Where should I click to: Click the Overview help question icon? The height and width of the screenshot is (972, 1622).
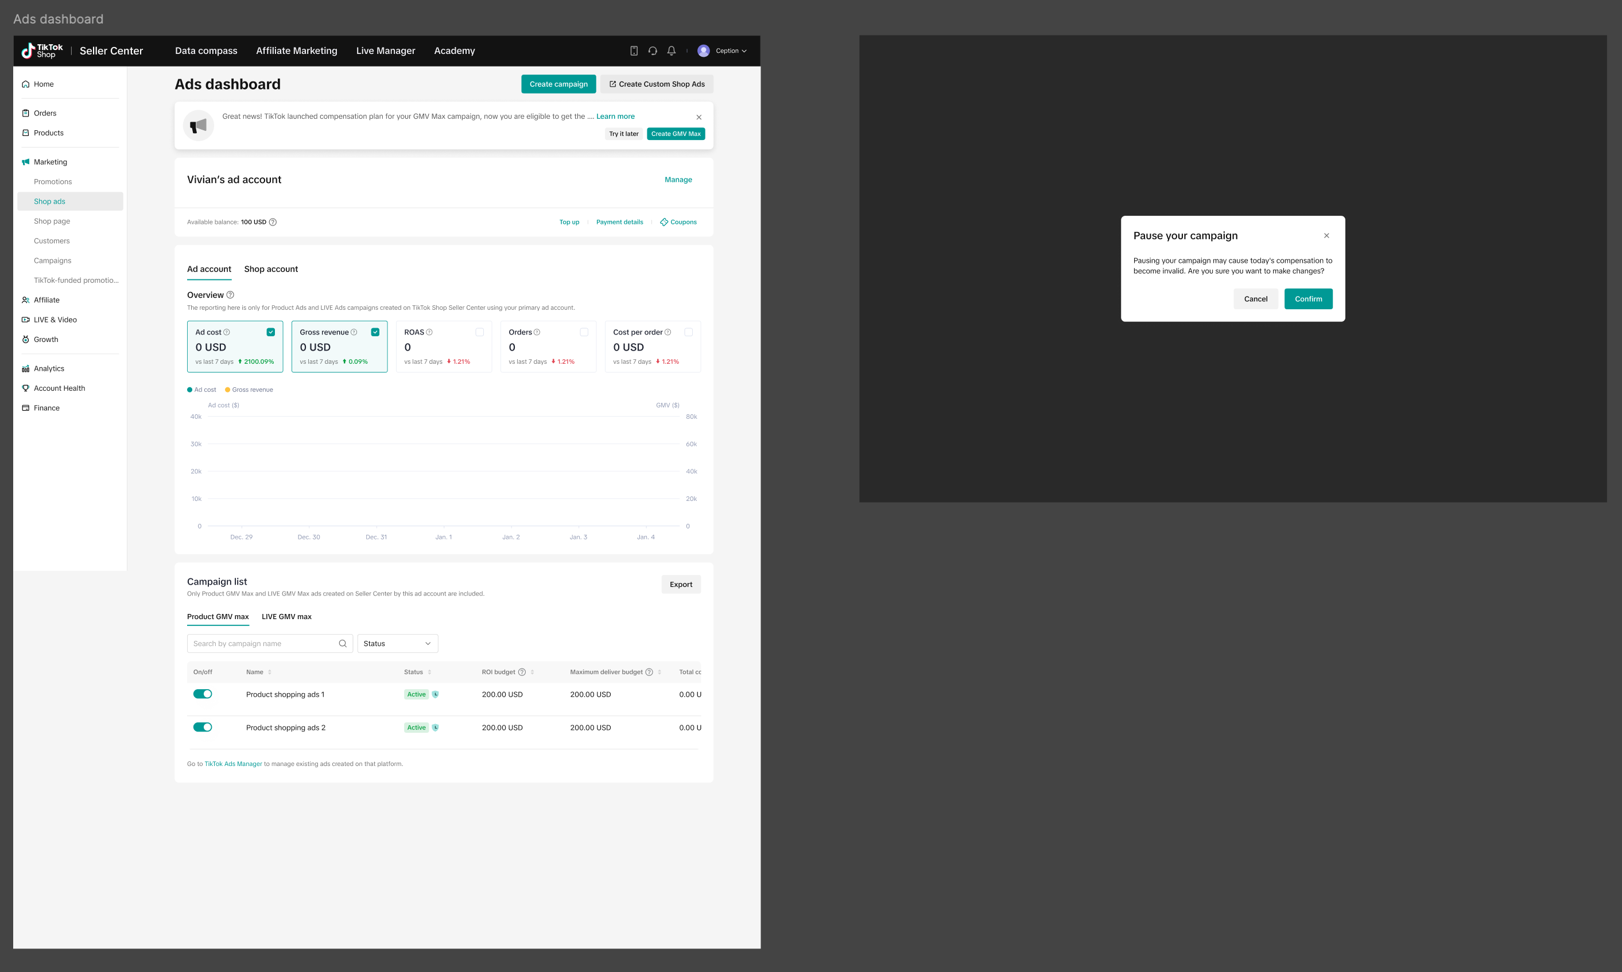click(x=230, y=295)
